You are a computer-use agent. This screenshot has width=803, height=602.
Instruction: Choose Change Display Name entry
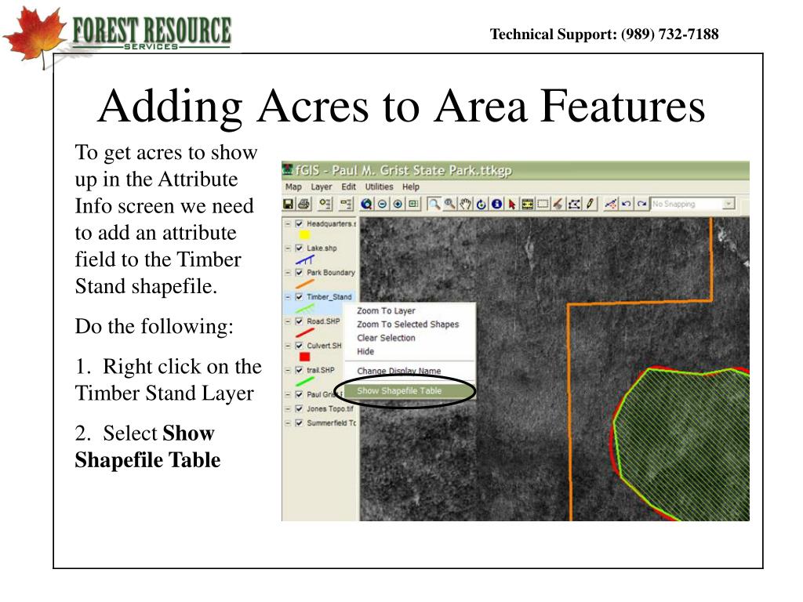pyautogui.click(x=409, y=371)
